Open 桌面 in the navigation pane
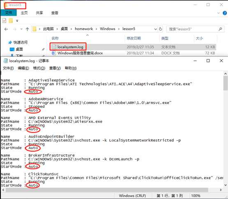The image size is (228, 199). pyautogui.click(x=19, y=49)
